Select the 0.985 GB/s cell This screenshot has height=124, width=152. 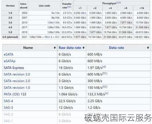tap(80, 23)
